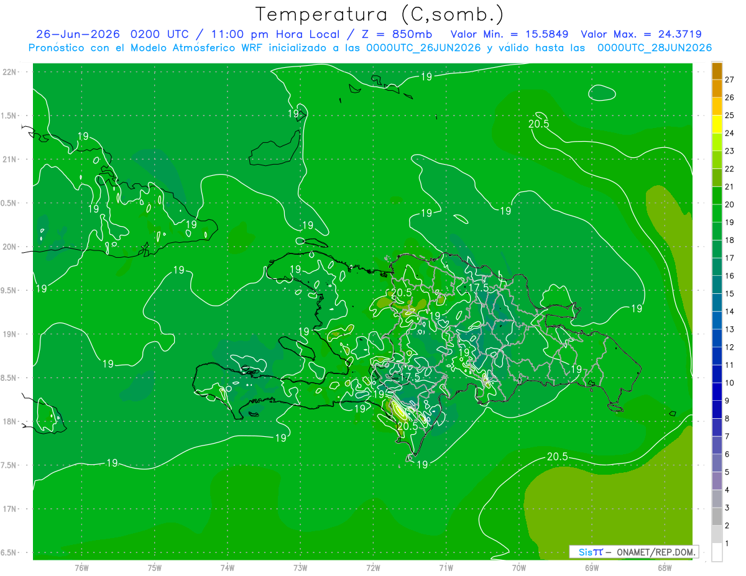Screen dimensions: 746x576
Task: Click the title 'Temperatura (C,somb.)'
Action: point(380,14)
